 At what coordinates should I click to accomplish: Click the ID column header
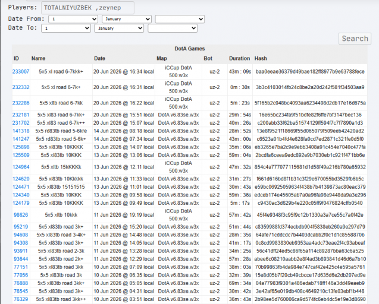(16, 58)
